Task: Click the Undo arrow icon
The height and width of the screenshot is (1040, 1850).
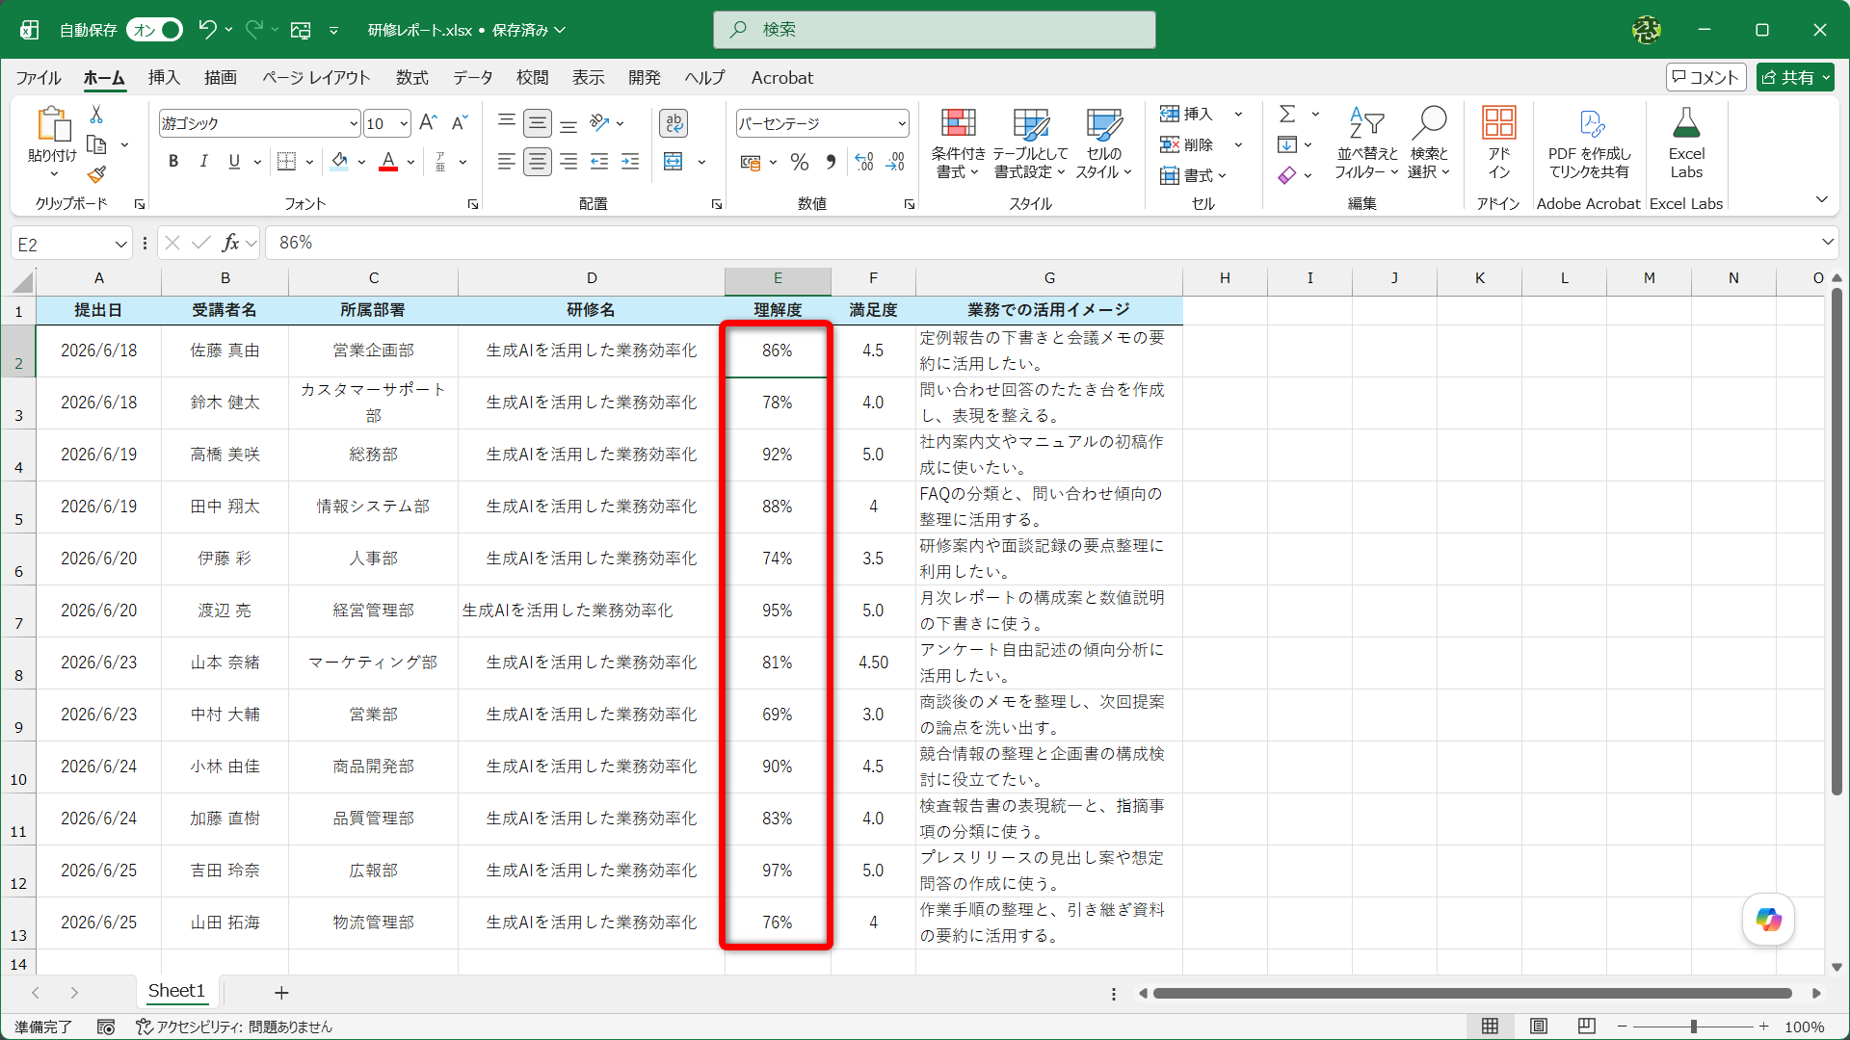Action: [207, 29]
